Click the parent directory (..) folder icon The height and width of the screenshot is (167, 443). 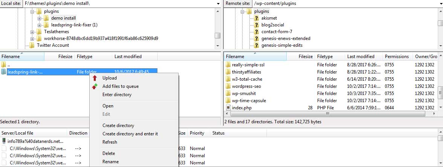(x=4, y=65)
